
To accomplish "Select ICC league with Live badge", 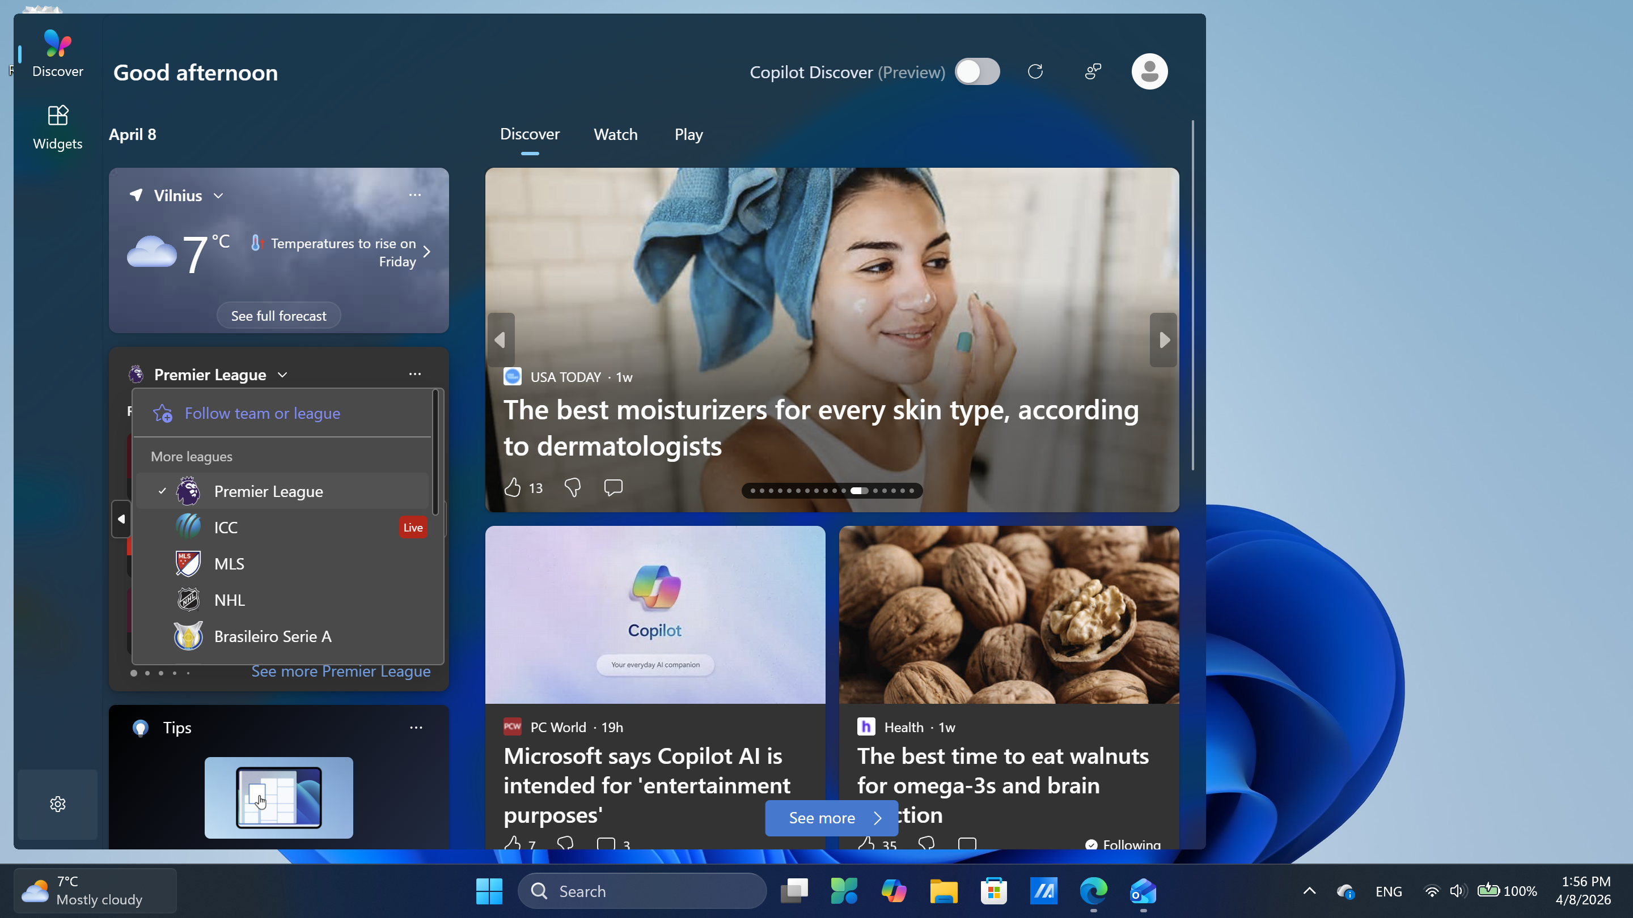I will pos(283,527).
